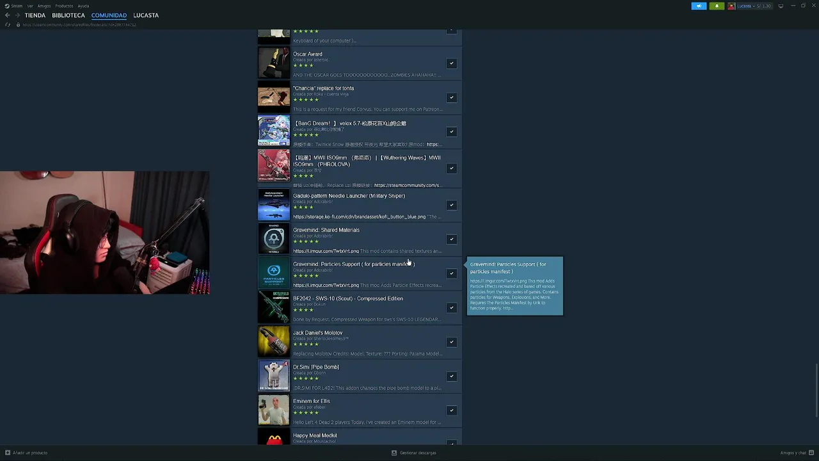819x461 pixels.
Task: Open the COMUNIDAD tab
Action: point(109,15)
